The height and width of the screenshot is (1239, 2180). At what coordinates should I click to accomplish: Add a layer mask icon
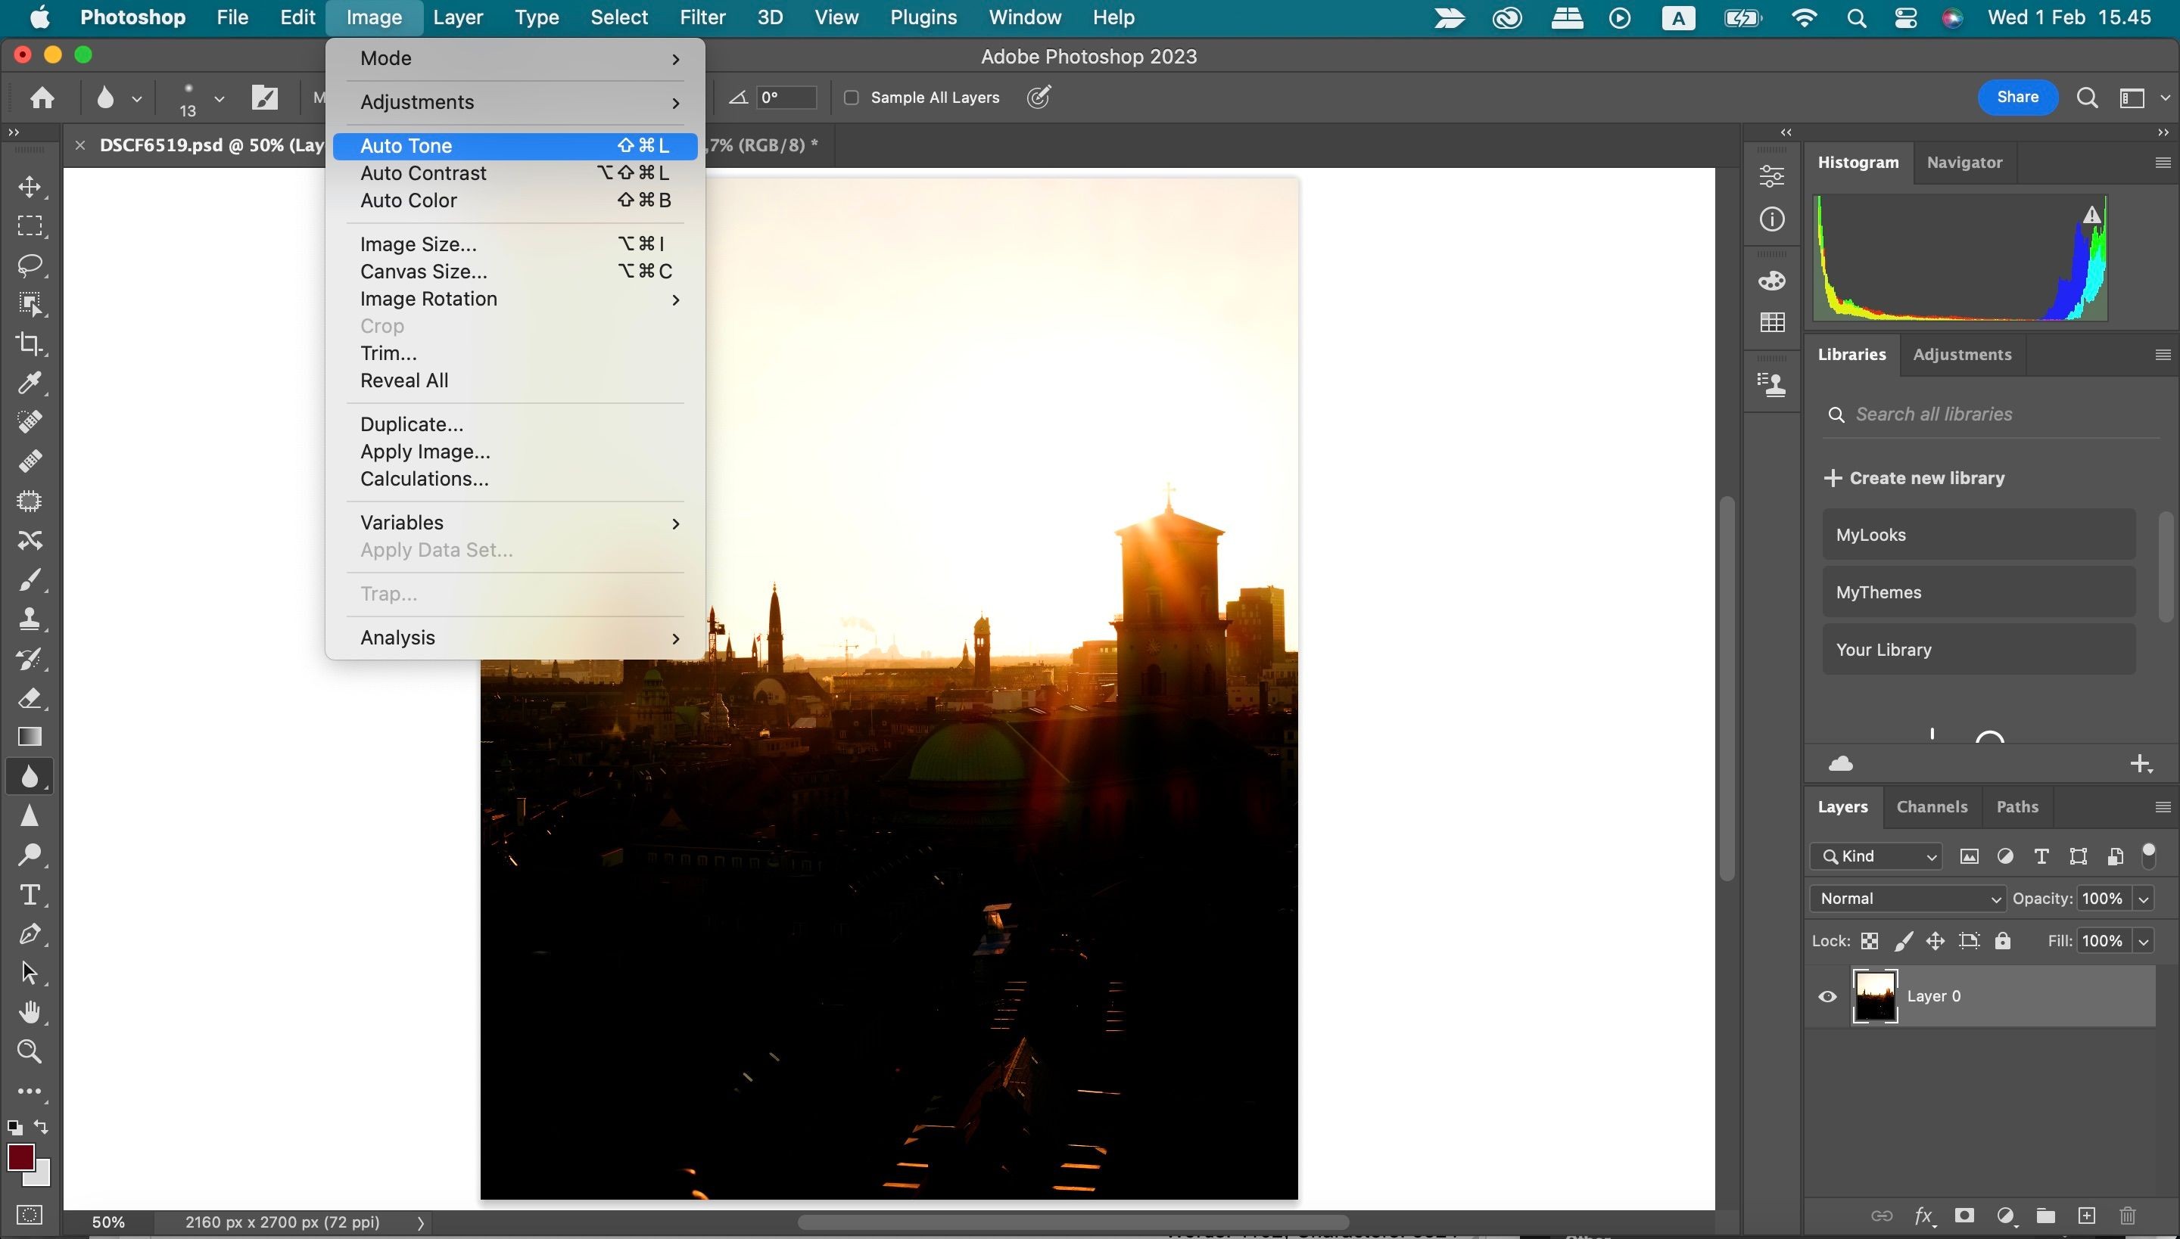1964,1215
